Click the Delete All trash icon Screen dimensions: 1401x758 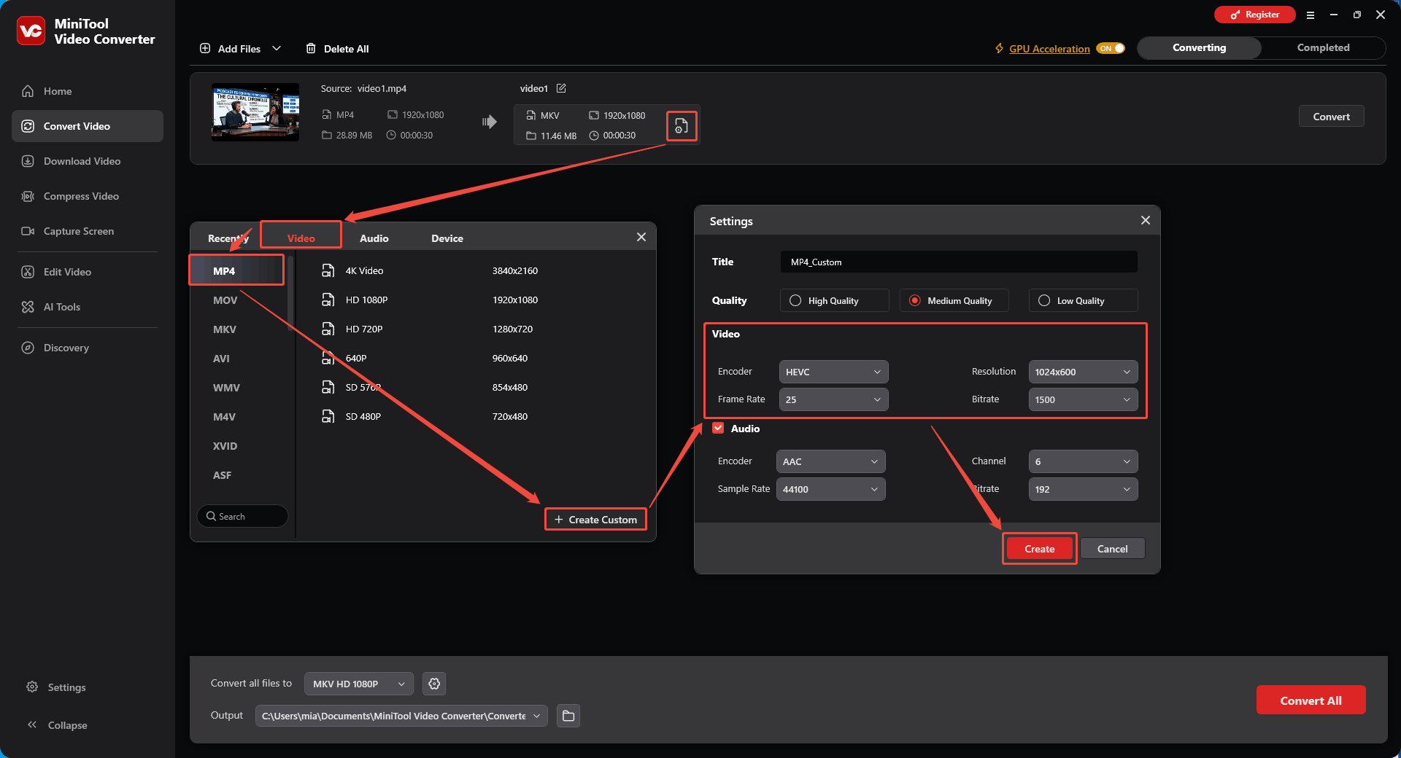tap(311, 49)
